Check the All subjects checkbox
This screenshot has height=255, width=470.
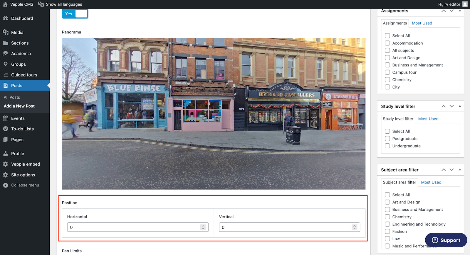pos(387,50)
